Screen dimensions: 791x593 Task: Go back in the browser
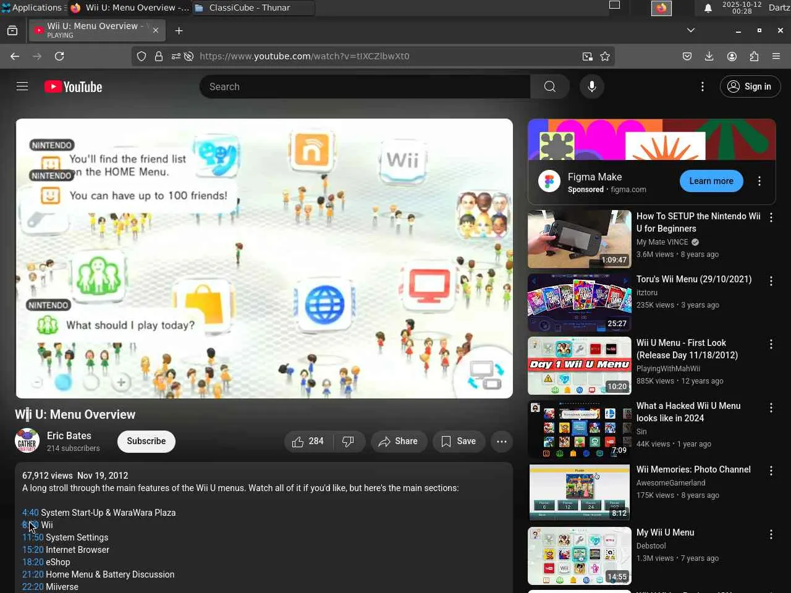point(15,56)
